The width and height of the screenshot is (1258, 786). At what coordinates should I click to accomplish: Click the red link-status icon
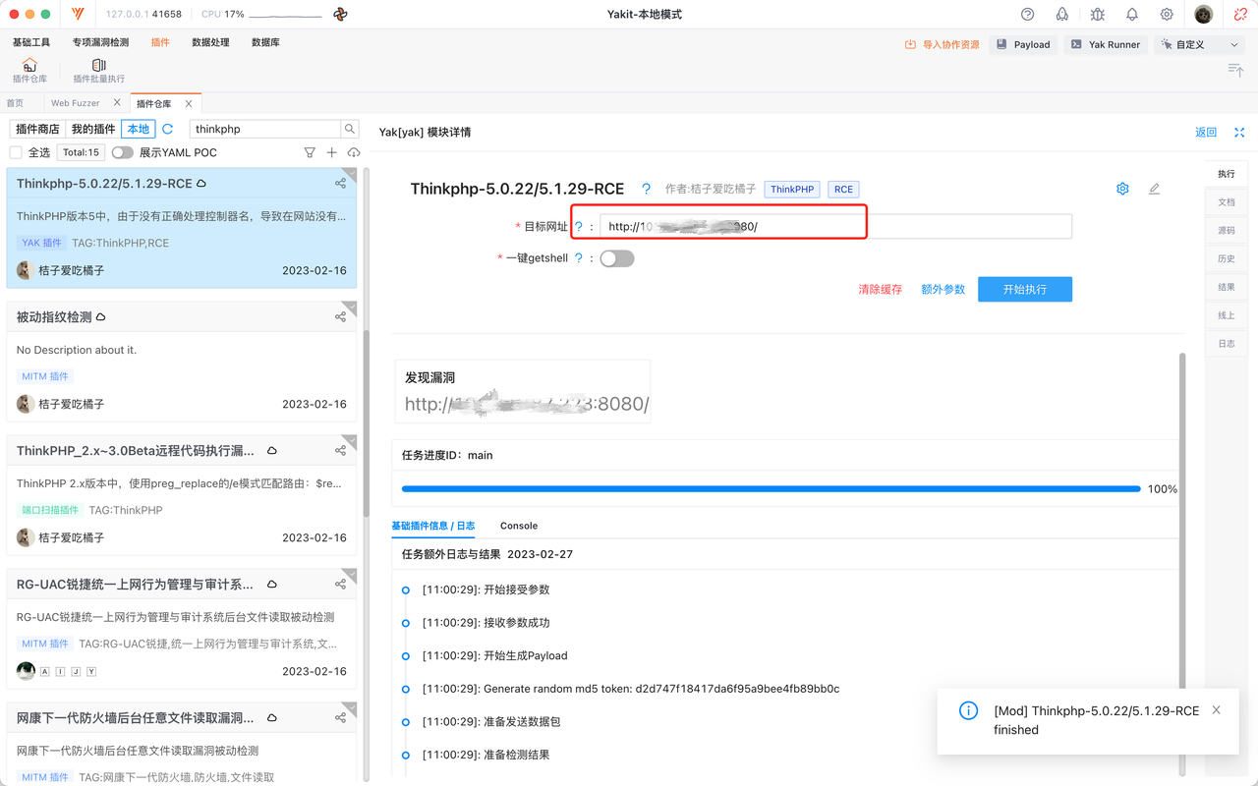(x=1240, y=15)
